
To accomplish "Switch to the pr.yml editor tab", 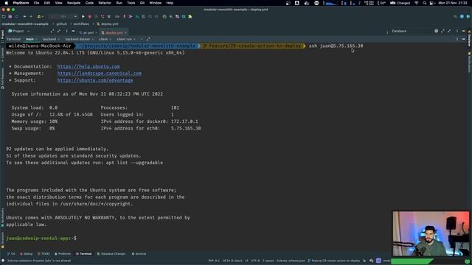I will (88, 32).
